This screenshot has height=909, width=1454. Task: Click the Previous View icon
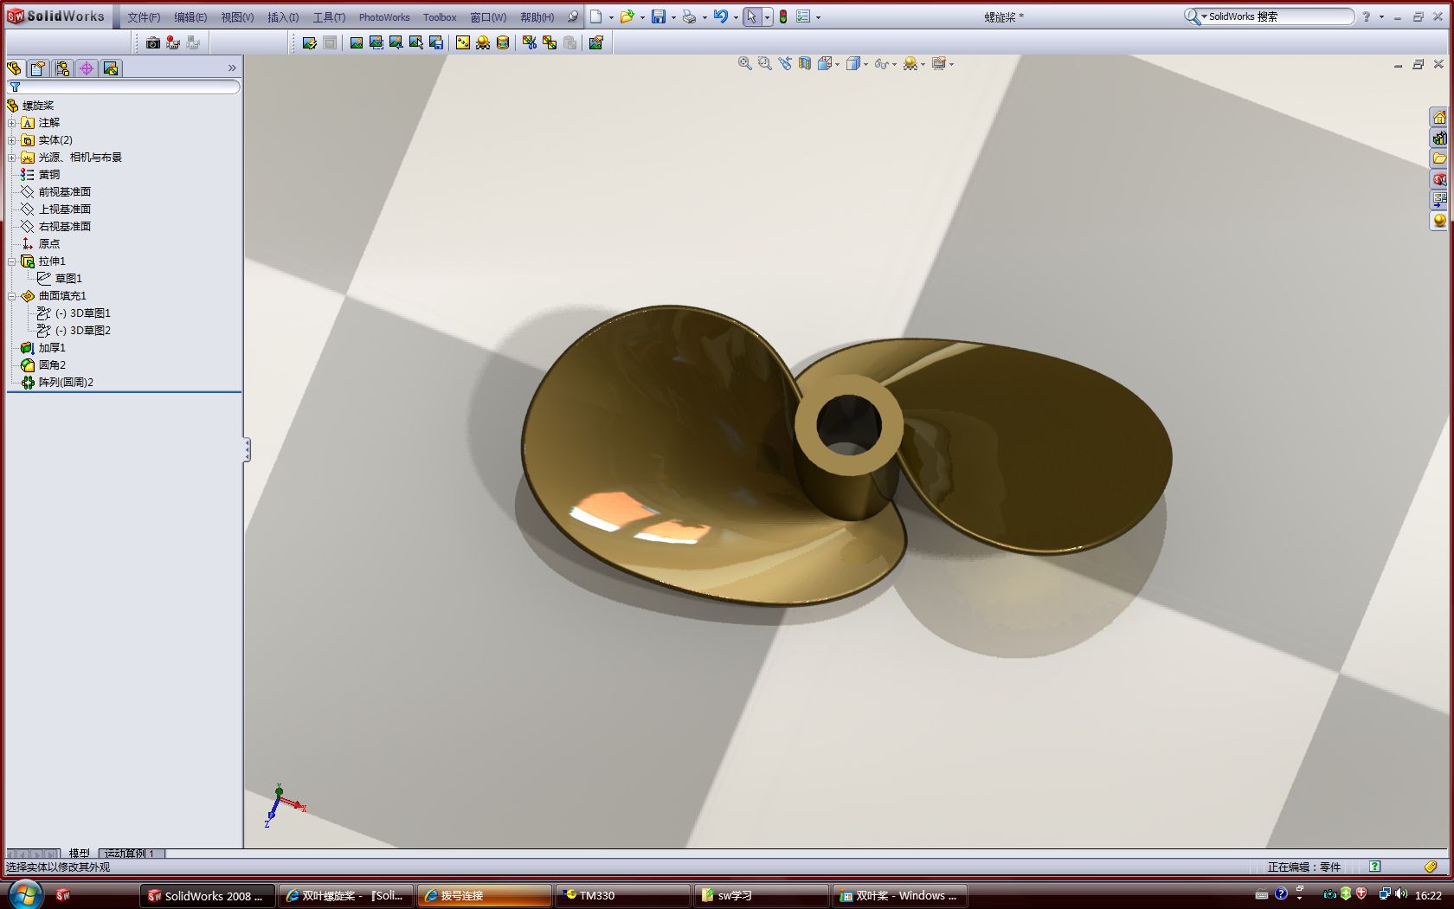(785, 63)
